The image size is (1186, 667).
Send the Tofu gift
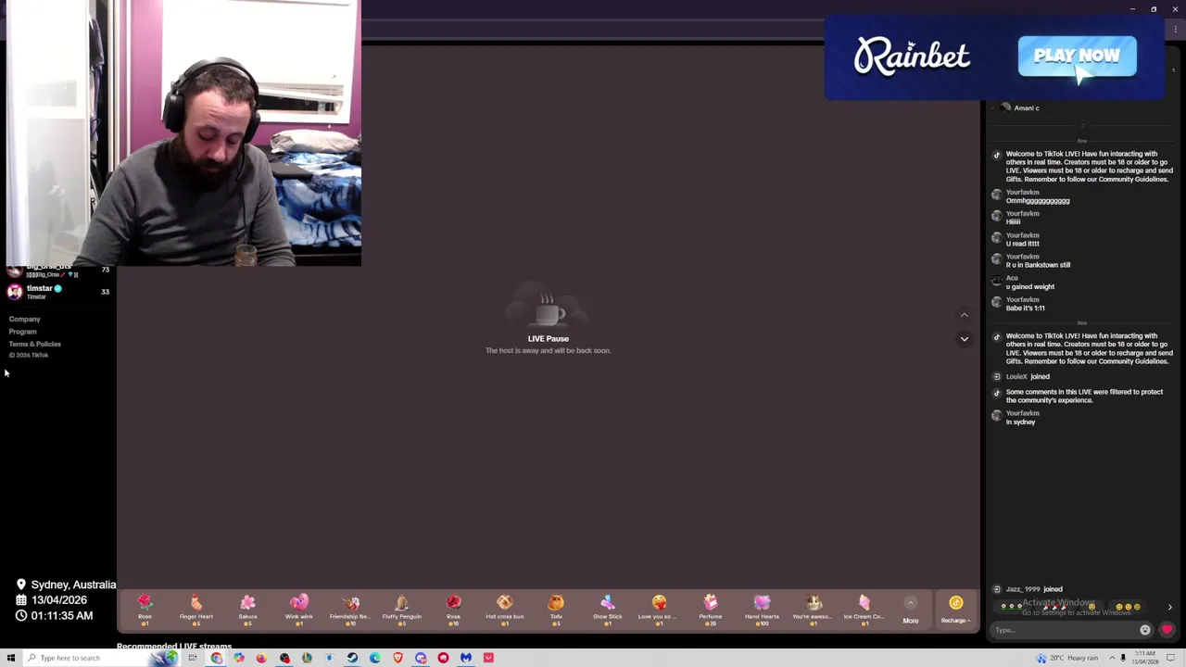pyautogui.click(x=556, y=610)
